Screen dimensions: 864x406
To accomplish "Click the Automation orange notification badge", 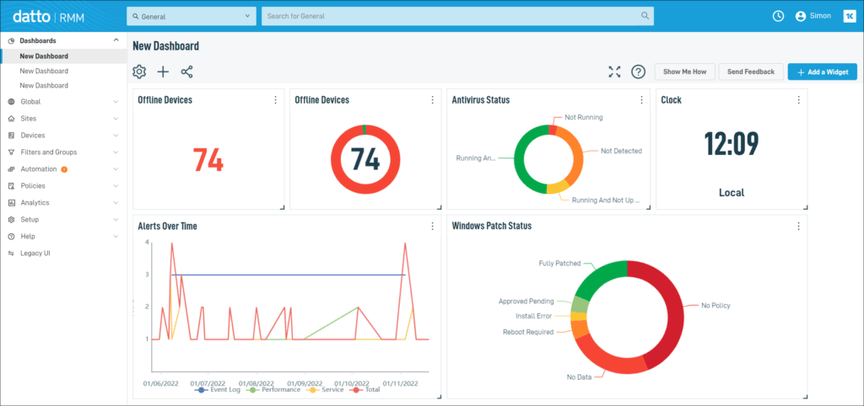I will (64, 169).
